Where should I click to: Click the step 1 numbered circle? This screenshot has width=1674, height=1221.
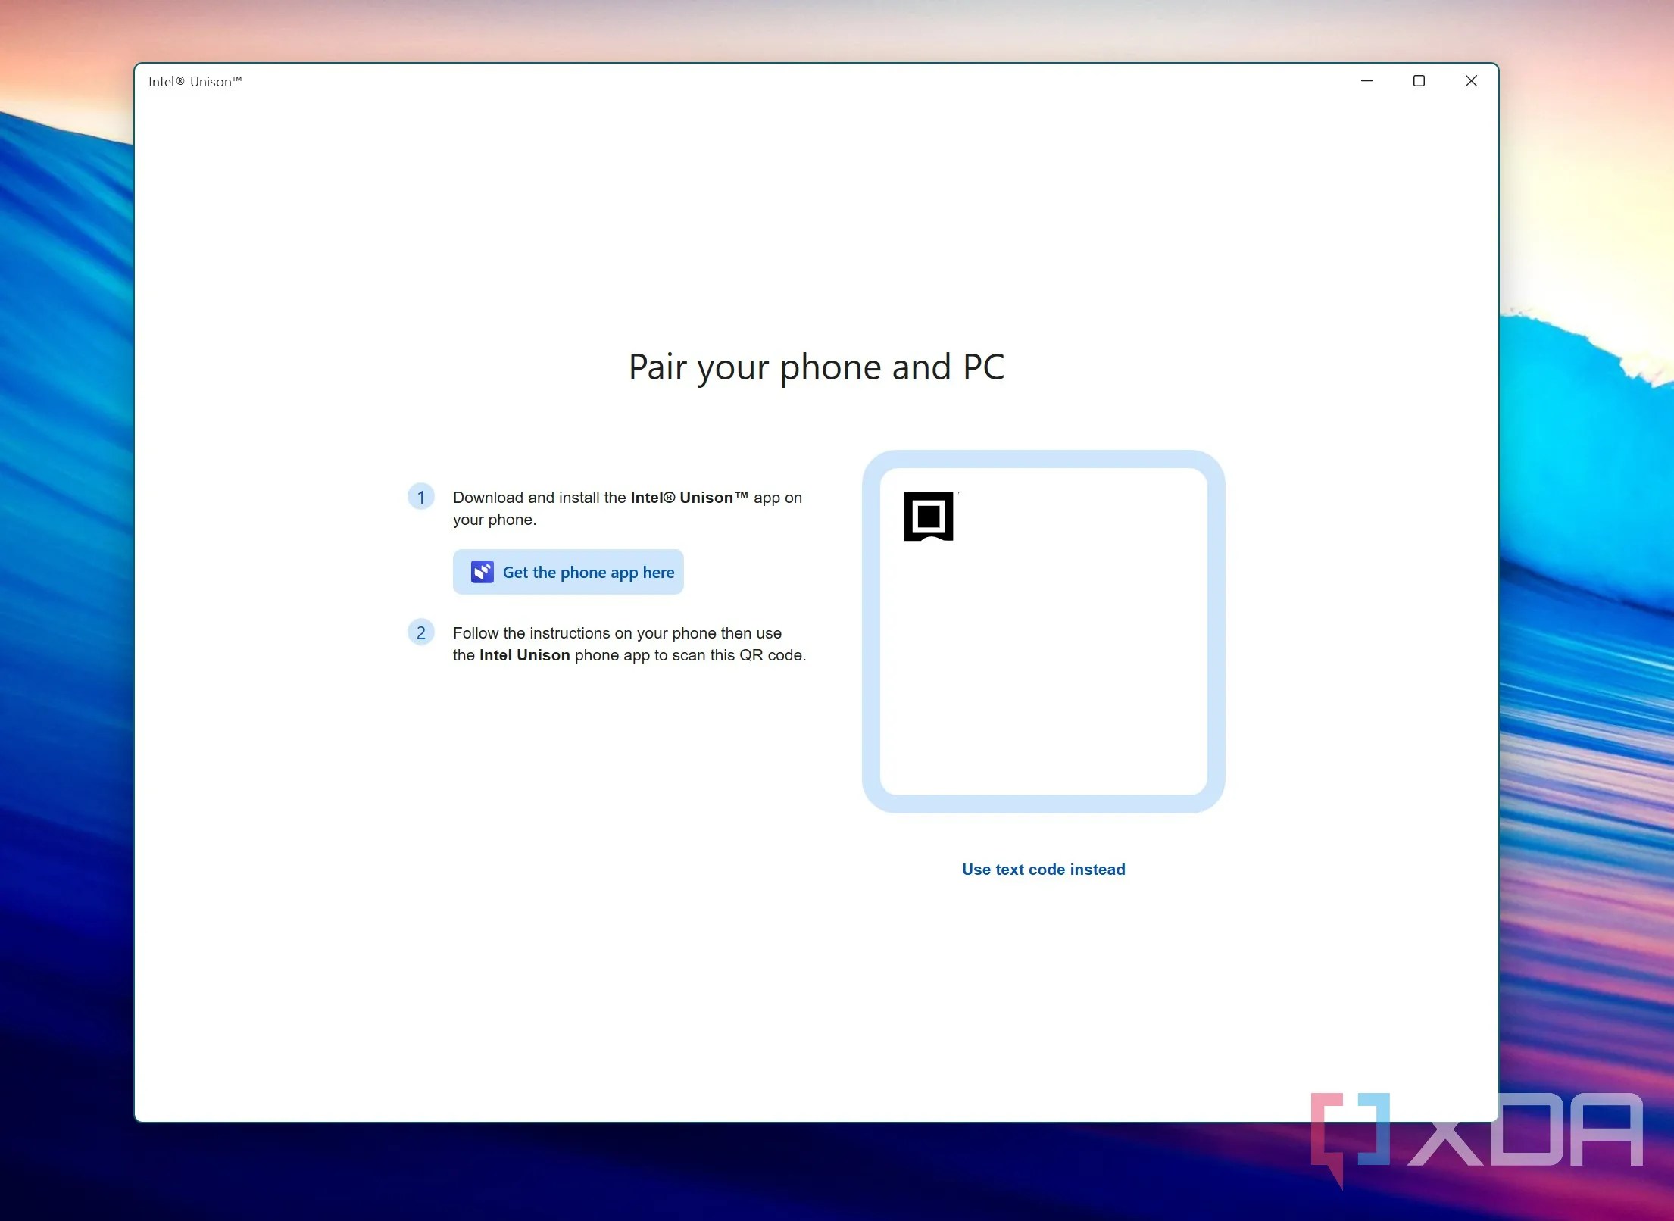(x=421, y=497)
